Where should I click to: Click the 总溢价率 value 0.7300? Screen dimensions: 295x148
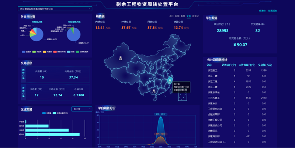pos(79,95)
